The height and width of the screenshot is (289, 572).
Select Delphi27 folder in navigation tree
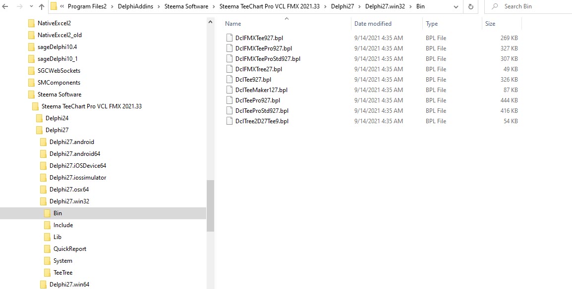tap(57, 130)
